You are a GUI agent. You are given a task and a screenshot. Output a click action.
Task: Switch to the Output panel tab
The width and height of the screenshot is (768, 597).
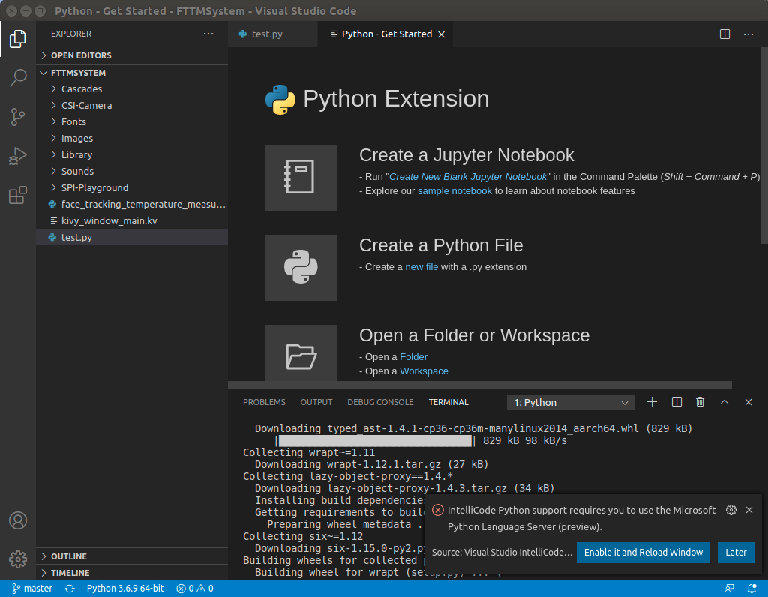pos(316,402)
